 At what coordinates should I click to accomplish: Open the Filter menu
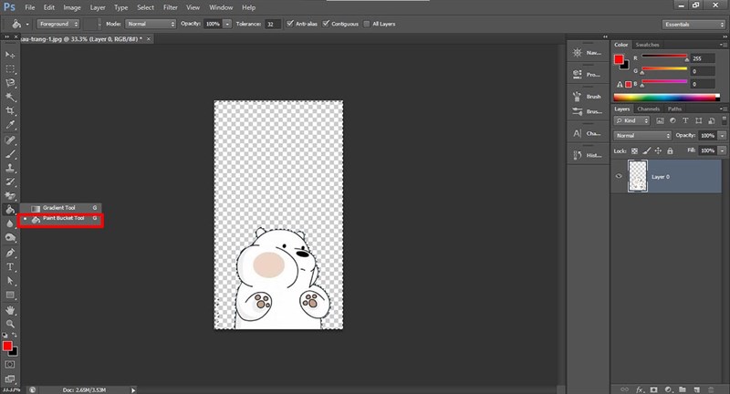click(171, 7)
